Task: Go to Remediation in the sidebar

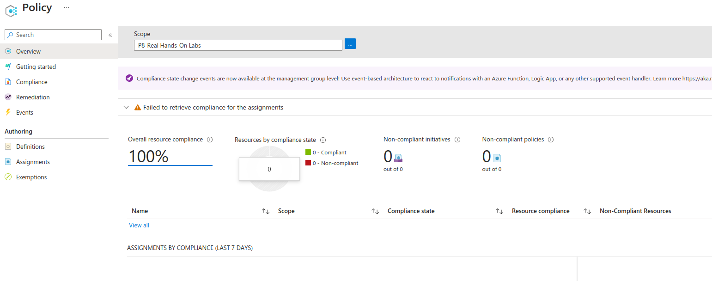Action: click(33, 97)
